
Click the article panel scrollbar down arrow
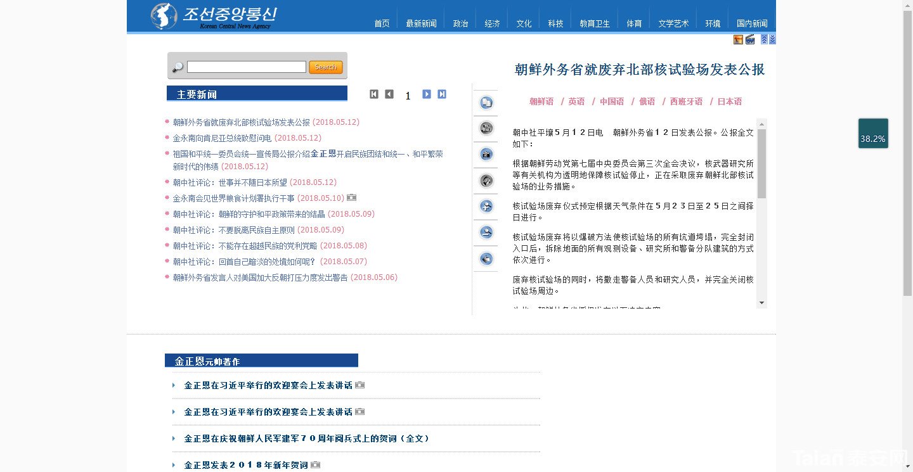click(x=762, y=303)
